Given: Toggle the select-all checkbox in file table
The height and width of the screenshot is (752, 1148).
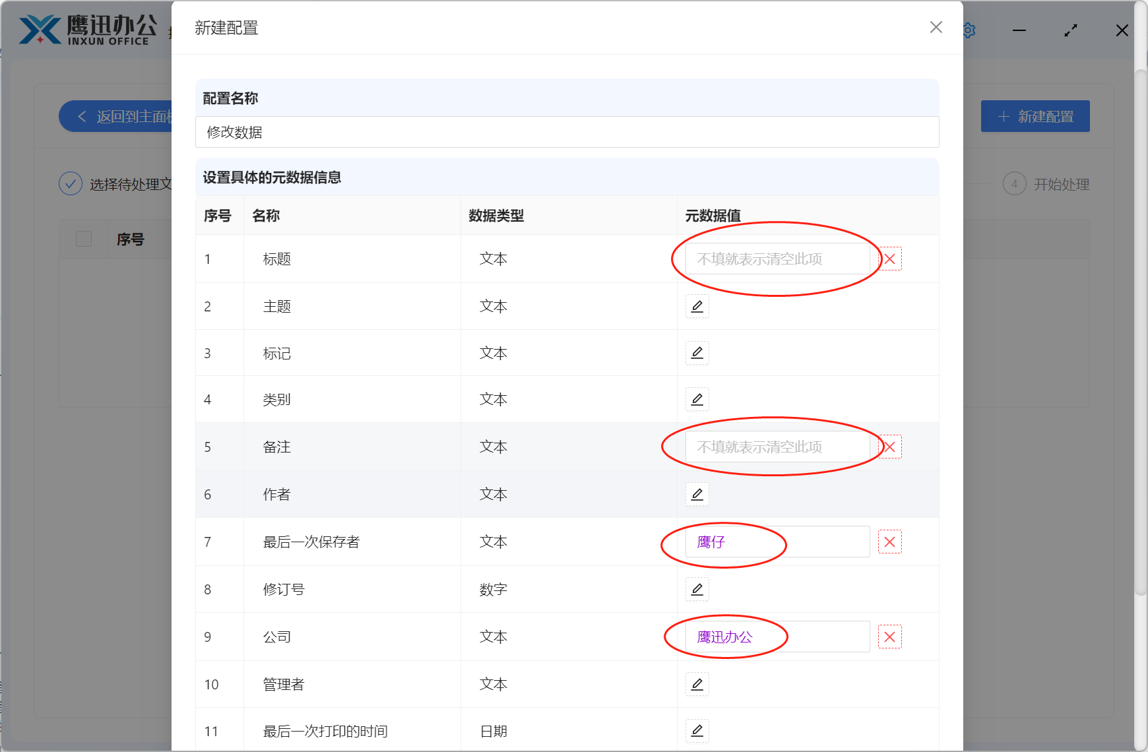Looking at the screenshot, I should pyautogui.click(x=84, y=239).
